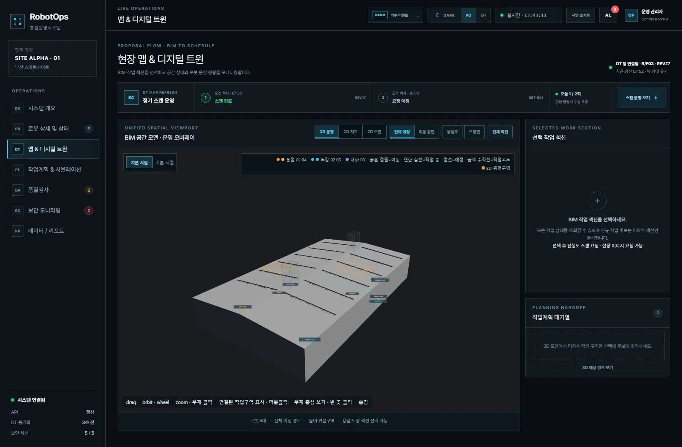Open 시스템 개요 via its OV icon
The width and height of the screenshot is (682, 447).
[17, 108]
